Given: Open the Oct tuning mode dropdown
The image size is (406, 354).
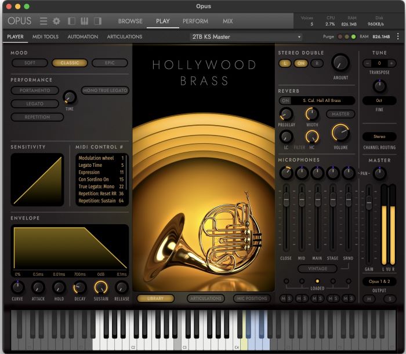Looking at the screenshot, I should pos(379,100).
